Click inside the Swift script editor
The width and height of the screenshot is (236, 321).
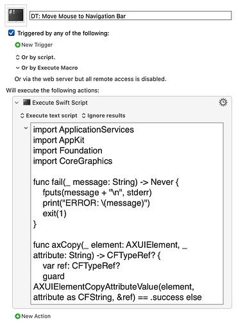(x=127, y=214)
